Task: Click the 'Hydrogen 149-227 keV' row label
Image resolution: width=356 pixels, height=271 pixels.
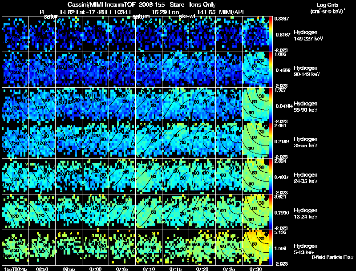Action: (308, 36)
